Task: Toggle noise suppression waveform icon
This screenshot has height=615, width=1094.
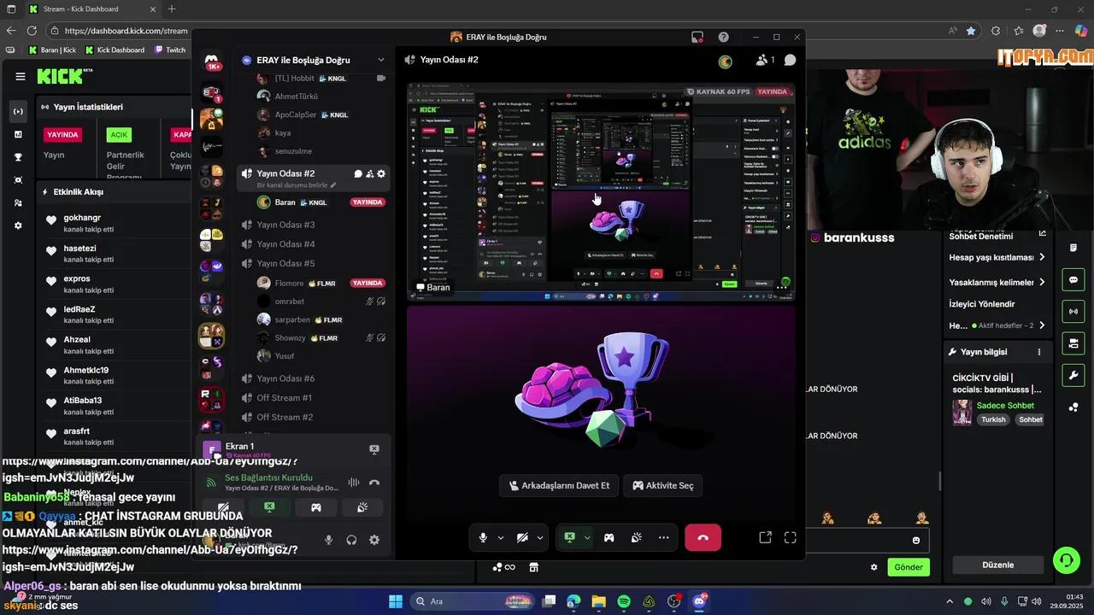Action: 353,483
